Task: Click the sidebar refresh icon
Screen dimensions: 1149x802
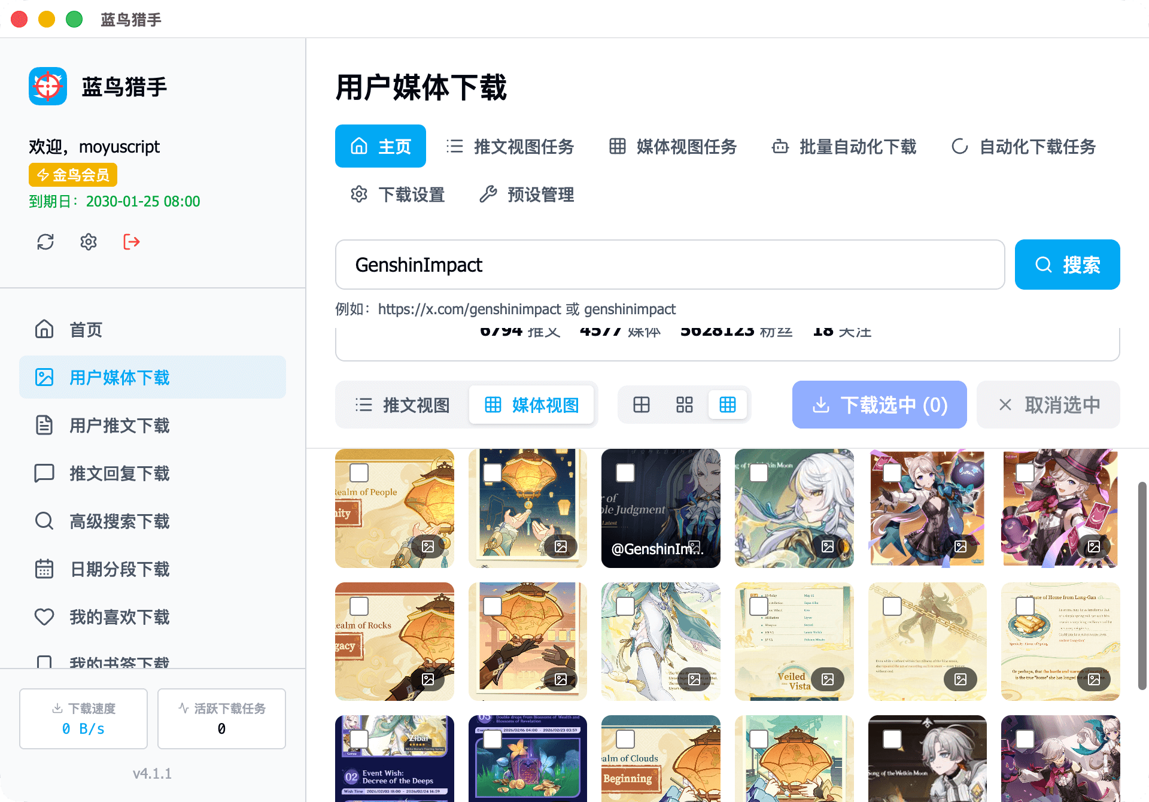Action: tap(45, 242)
